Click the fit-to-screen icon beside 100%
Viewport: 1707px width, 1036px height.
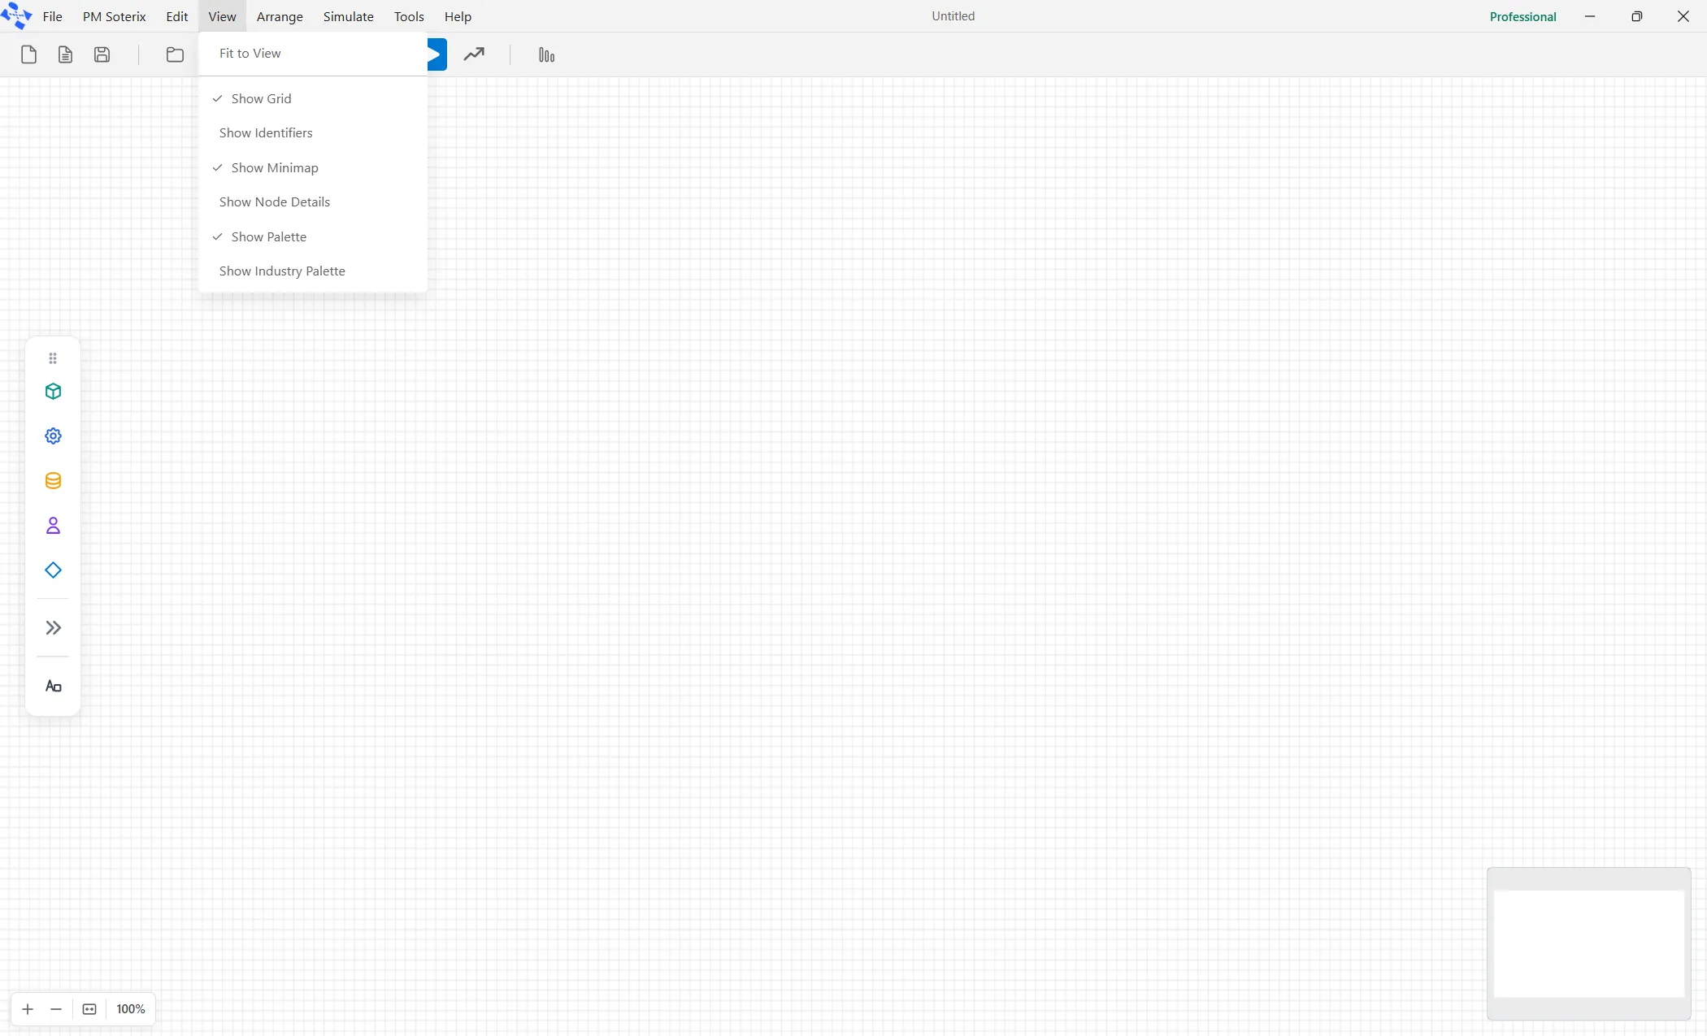point(89,1009)
